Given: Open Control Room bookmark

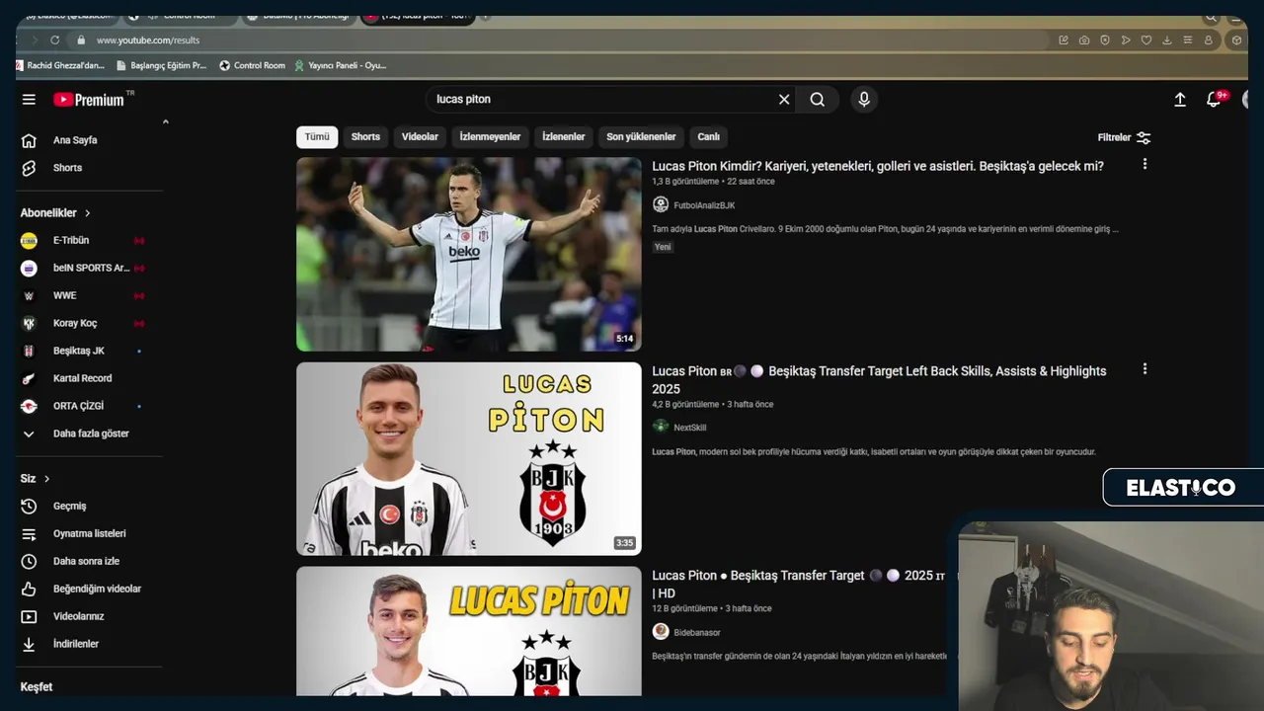Looking at the screenshot, I should click(x=252, y=65).
